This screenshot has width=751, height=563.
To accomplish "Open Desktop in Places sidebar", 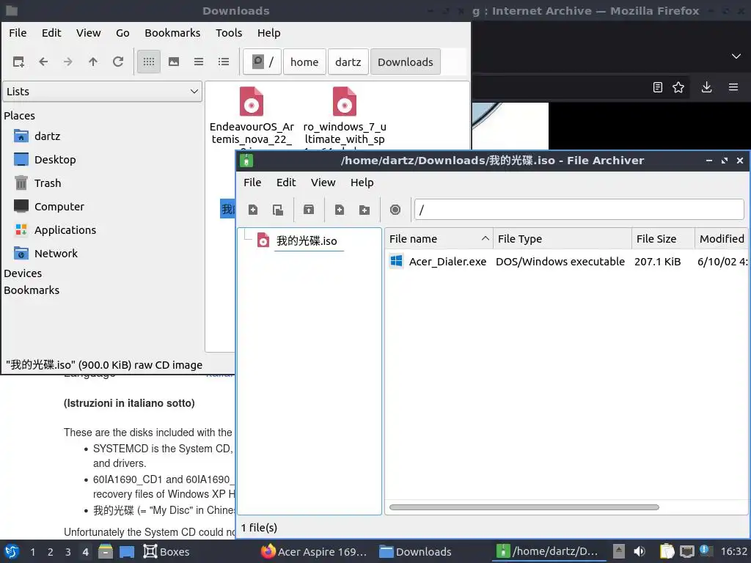I will [55, 159].
